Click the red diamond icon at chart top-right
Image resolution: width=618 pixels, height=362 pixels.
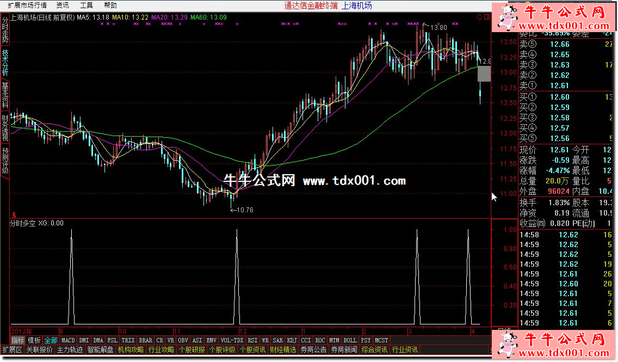(x=479, y=17)
